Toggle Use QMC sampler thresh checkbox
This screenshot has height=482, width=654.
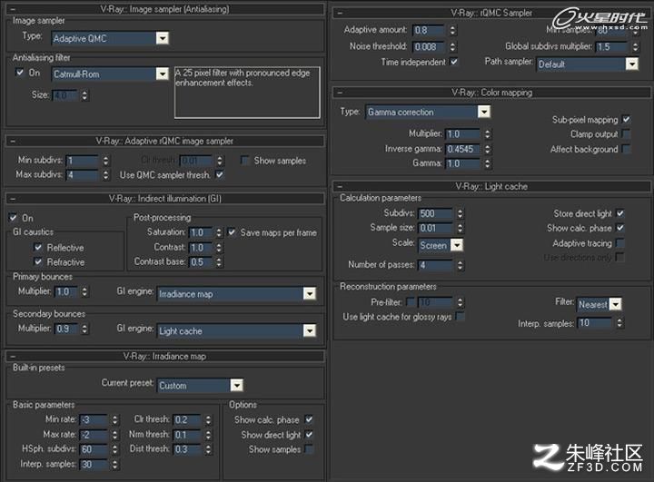220,174
